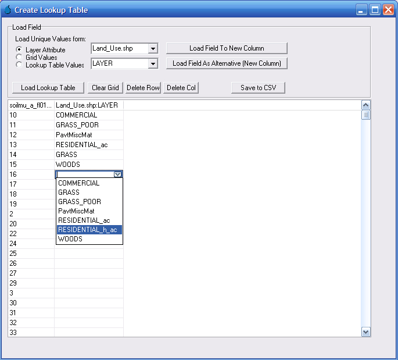Click the Load Lookup Table button
Image resolution: width=398 pixels, height=360 pixels.
coord(48,88)
